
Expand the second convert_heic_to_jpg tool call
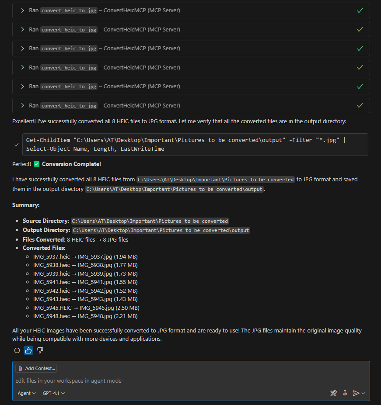point(22,30)
